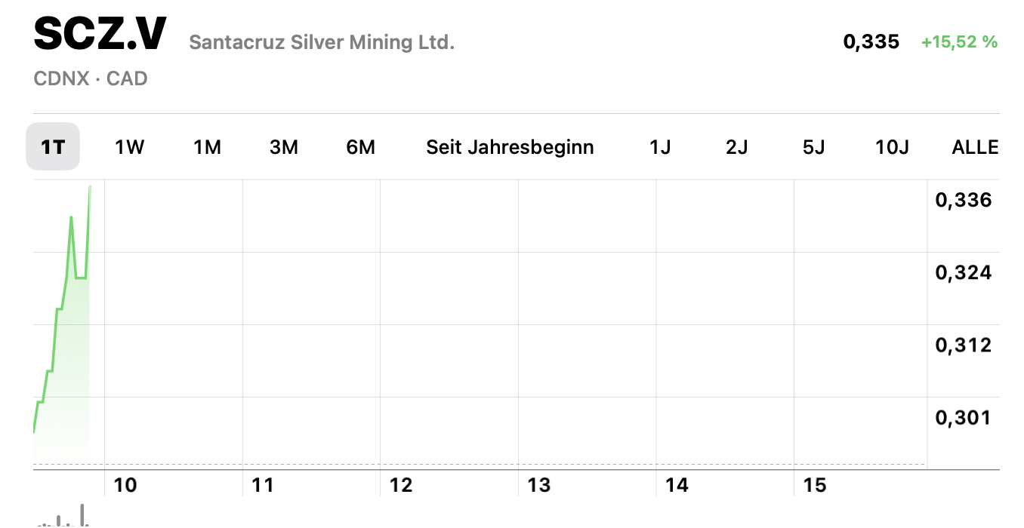The height and width of the screenshot is (528, 1024).
Task: Click the CDNX · CAD exchange label
Action: (91, 78)
